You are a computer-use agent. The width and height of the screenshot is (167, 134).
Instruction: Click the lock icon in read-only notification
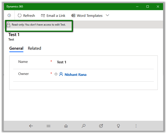click(x=9, y=25)
